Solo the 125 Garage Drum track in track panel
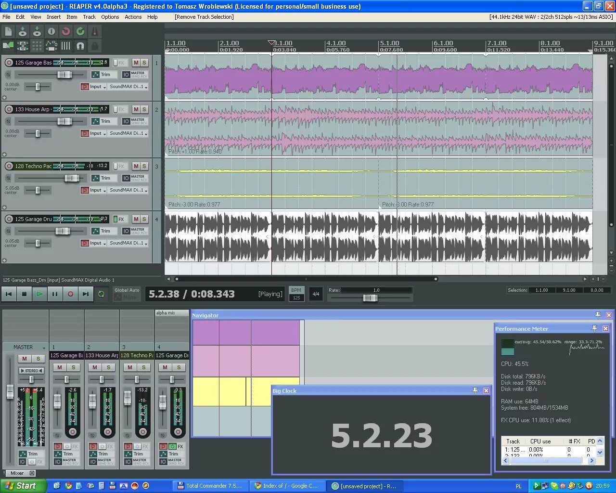 click(144, 219)
